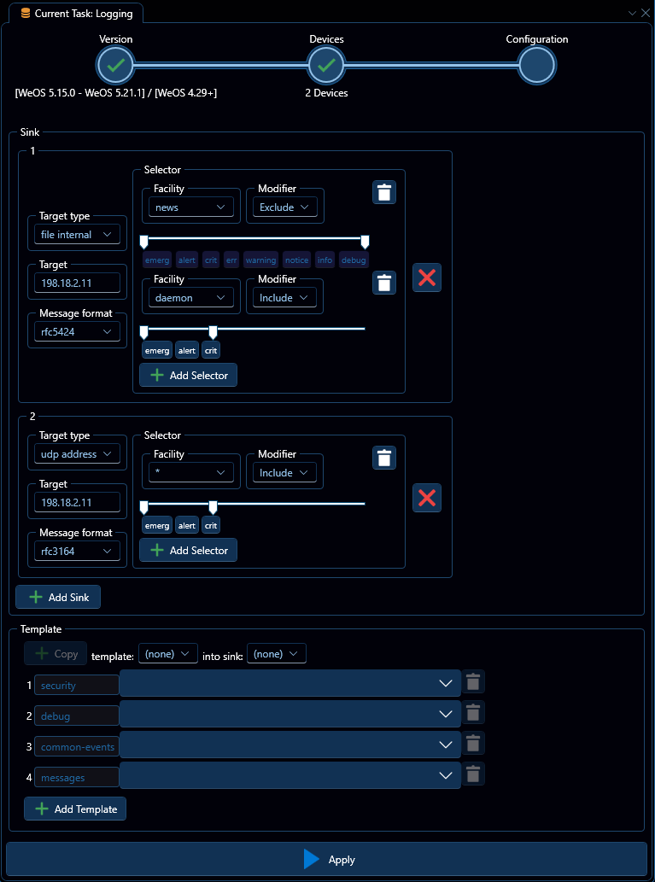655x882 pixels.
Task: Open sink 1 Message format rfc5424 dropdown
Action: (77, 332)
